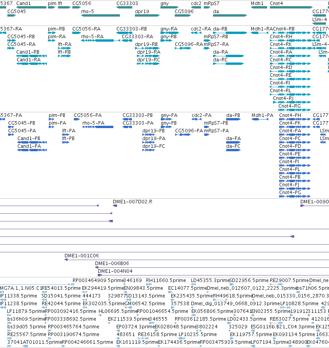Open protein da-PB
The width and height of the screenshot is (329, 348).
click(233, 115)
